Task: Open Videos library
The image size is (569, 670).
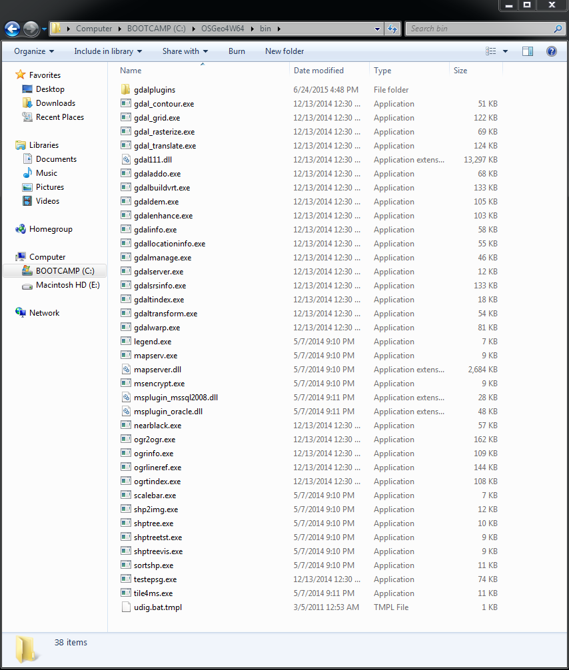Action: tap(47, 201)
